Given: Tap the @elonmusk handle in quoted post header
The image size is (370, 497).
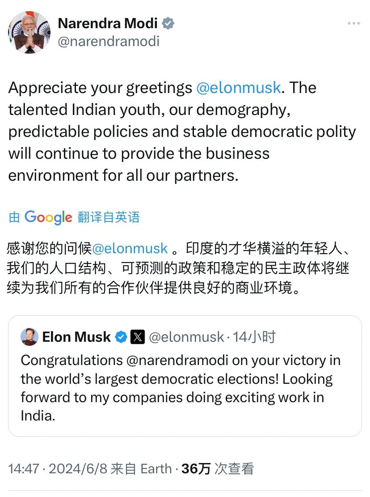Looking at the screenshot, I should (x=186, y=337).
